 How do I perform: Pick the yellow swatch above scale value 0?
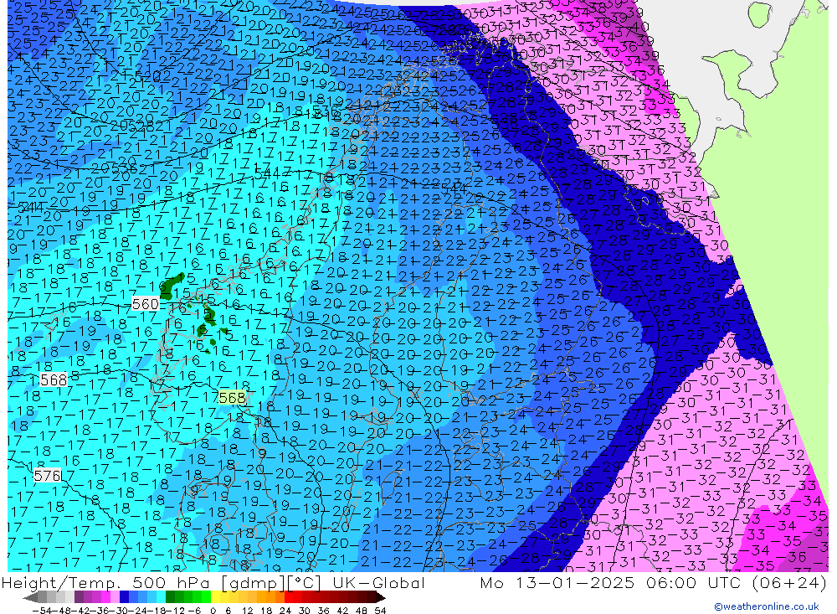pyautogui.click(x=215, y=598)
